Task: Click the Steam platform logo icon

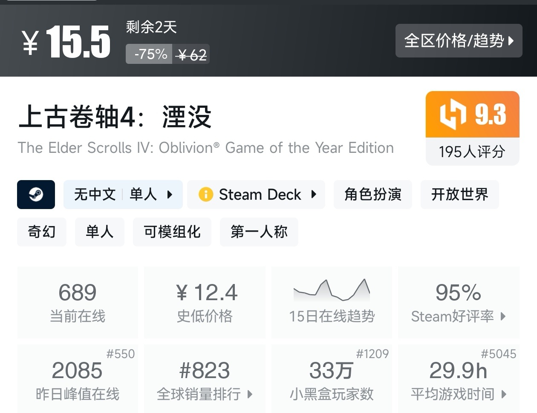Action: pos(36,195)
